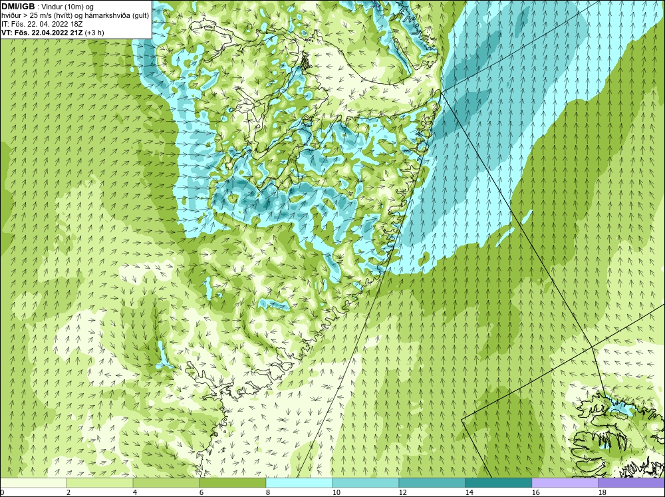Click the scale label '6'
This screenshot has height=497, width=665.
point(201,492)
